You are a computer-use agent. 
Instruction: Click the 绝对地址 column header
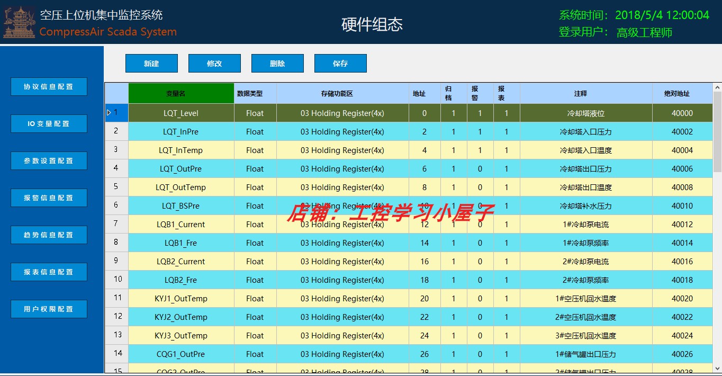point(682,93)
